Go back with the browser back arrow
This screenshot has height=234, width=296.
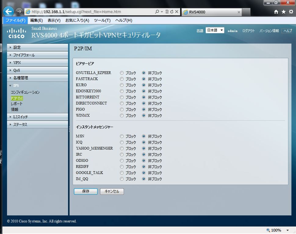tap(9, 12)
